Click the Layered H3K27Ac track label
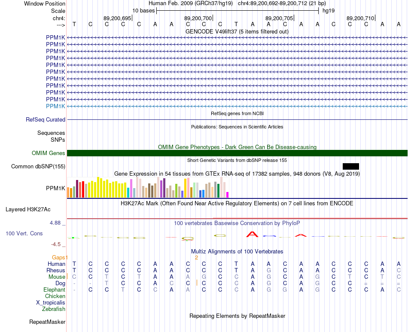This screenshot has width=408, height=332. coord(28,209)
